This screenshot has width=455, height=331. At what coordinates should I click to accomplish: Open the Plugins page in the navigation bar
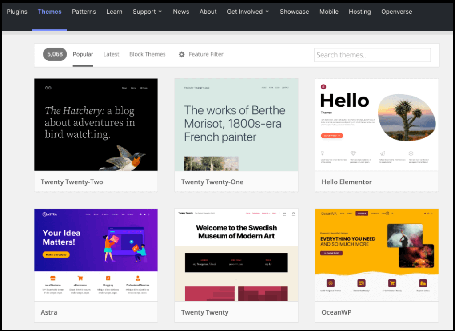tap(17, 12)
